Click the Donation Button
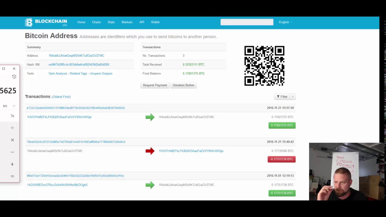Viewport: 386px width, 217px height. [x=183, y=85]
